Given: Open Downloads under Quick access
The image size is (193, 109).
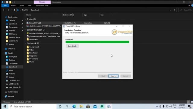Looking at the screenshot, I should [x=13, y=24].
